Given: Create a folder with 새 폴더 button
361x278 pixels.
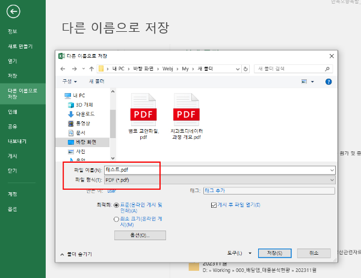Looking at the screenshot, I should pyautogui.click(x=97, y=81).
